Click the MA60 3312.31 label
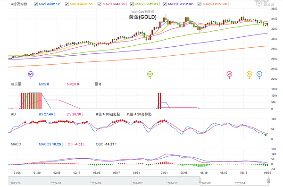Viewport: 283px width, 187px height. [x=148, y=4]
